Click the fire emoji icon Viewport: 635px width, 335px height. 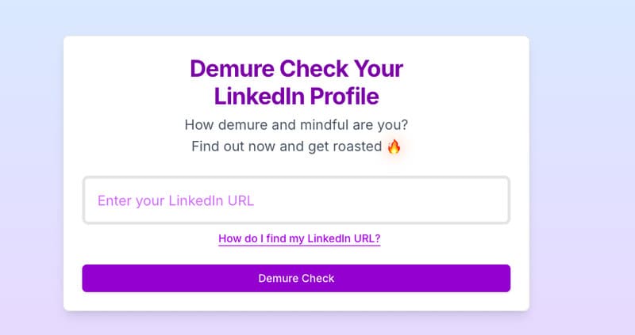394,147
